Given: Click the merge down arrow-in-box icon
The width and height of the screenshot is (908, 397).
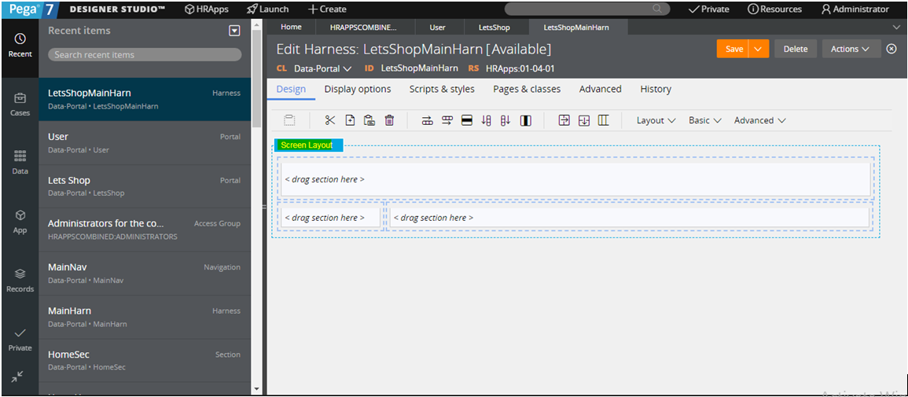Looking at the screenshot, I should [x=584, y=120].
